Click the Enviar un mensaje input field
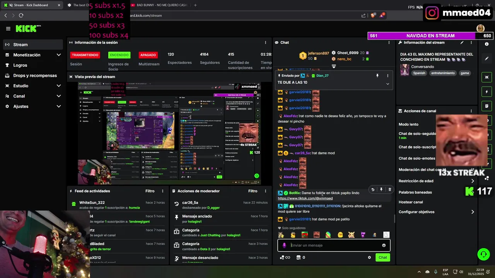The width and height of the screenshot is (495, 278). pyautogui.click(x=334, y=245)
